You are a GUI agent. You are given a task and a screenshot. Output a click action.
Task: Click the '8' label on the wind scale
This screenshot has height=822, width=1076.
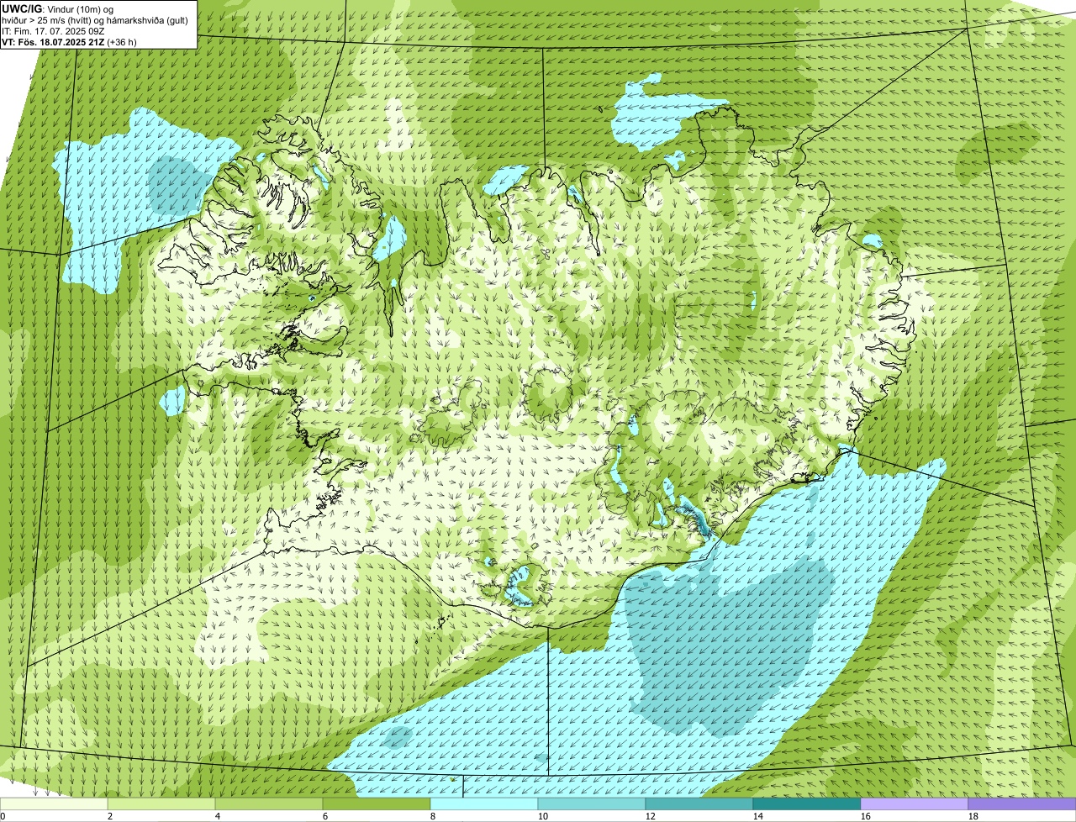tap(432, 816)
